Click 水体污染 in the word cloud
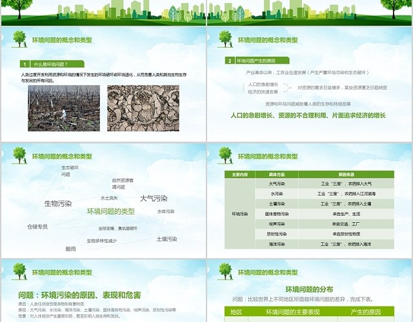This screenshot has width=413, height=322. (x=166, y=211)
